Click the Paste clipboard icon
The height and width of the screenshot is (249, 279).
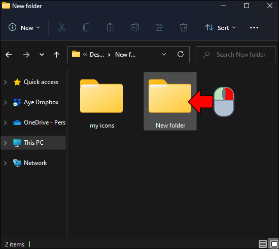tap(111, 27)
